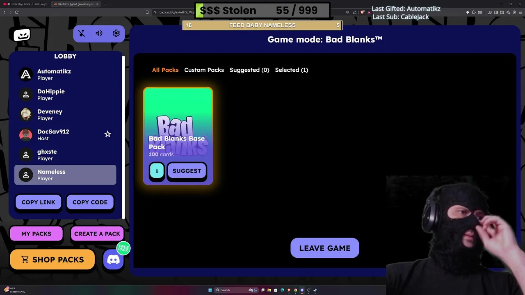Click the zoom magnifier icon in toolbar

tap(348, 12)
